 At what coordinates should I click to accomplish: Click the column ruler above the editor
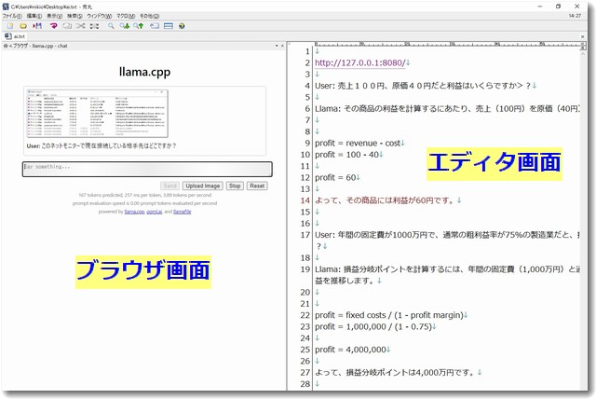(x=447, y=44)
